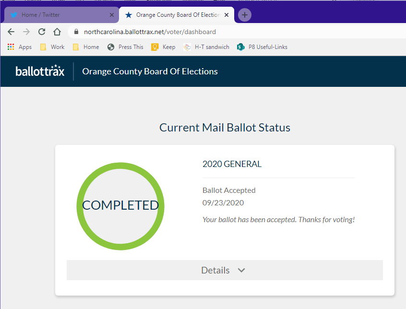The width and height of the screenshot is (406, 309).
Task: Go to the browser home page
Action: pyautogui.click(x=57, y=32)
